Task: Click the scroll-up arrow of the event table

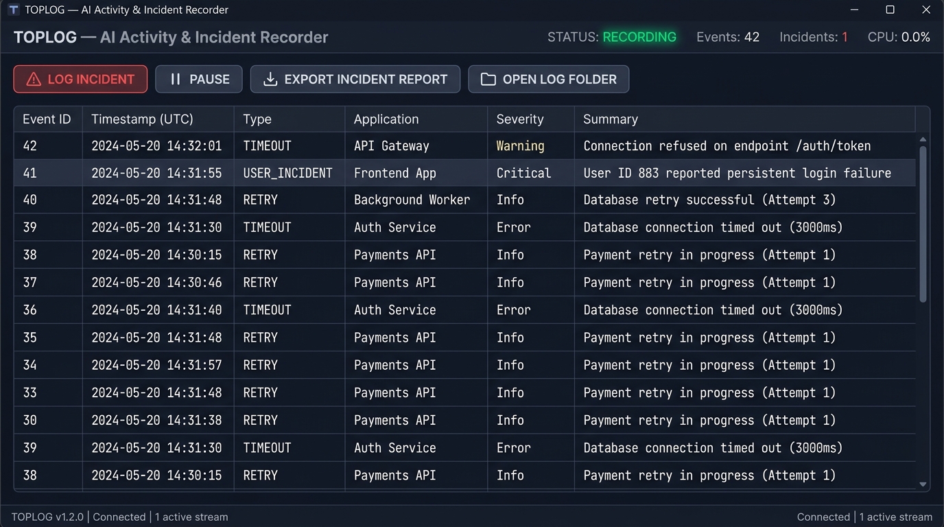Action: coord(923,140)
